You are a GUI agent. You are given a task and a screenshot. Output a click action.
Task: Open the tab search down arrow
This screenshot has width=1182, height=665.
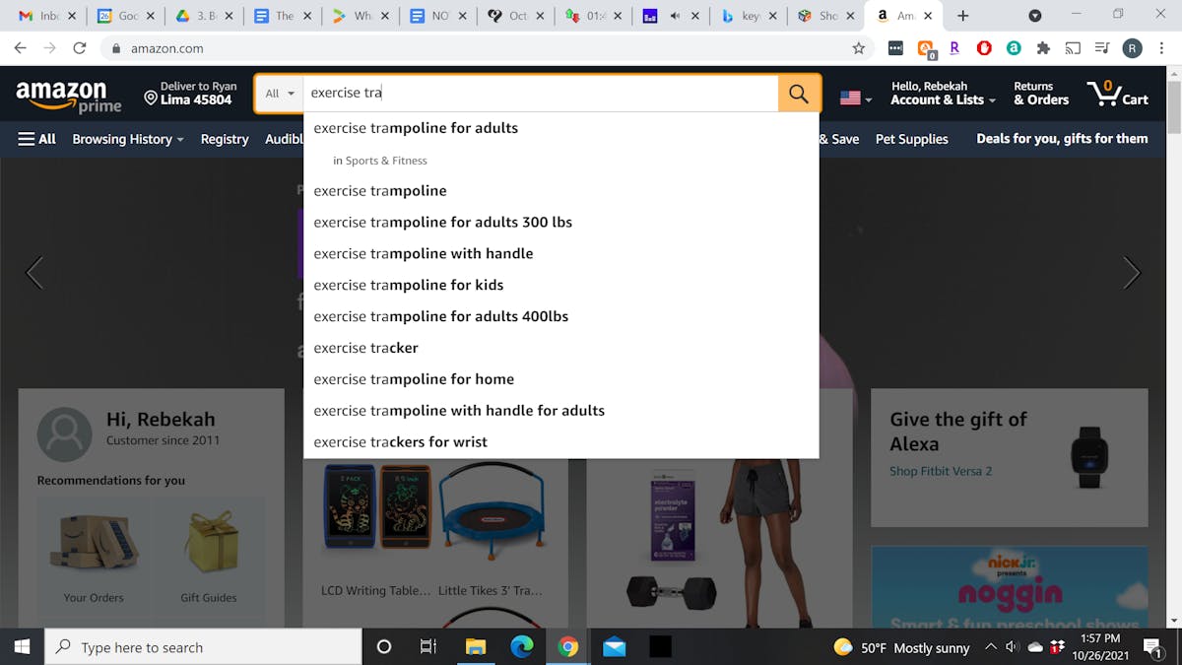tap(1035, 16)
